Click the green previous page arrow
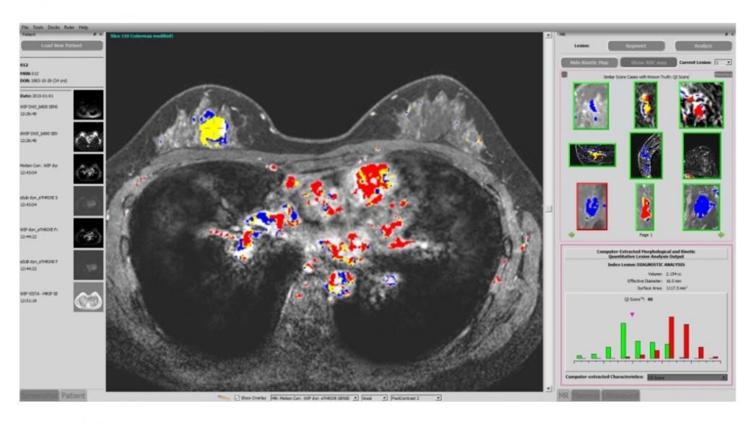This screenshot has width=756, height=424. click(572, 234)
